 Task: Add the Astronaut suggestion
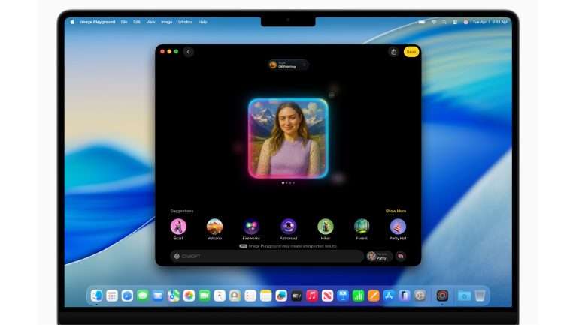tap(289, 229)
